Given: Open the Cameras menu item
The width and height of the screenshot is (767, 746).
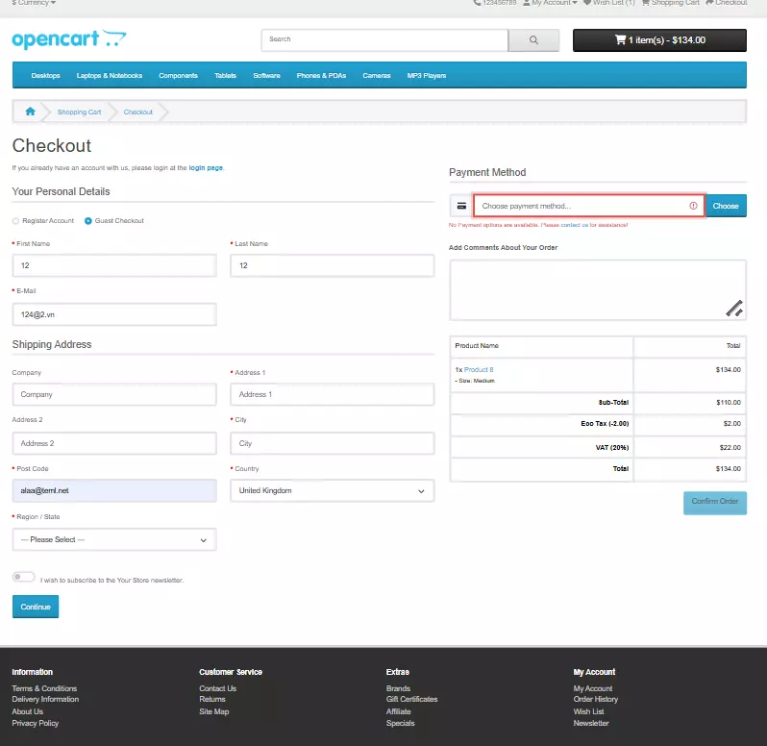Looking at the screenshot, I should 377,75.
